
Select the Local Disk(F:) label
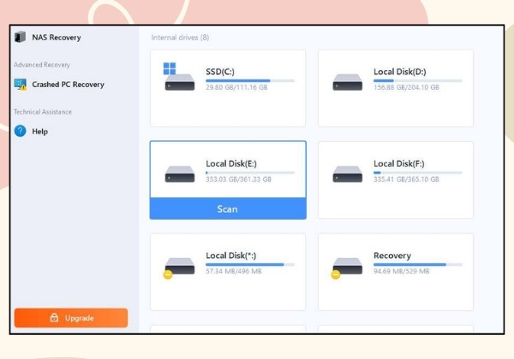tap(399, 163)
